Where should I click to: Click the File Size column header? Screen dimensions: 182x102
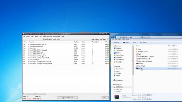[x=76, y=42]
